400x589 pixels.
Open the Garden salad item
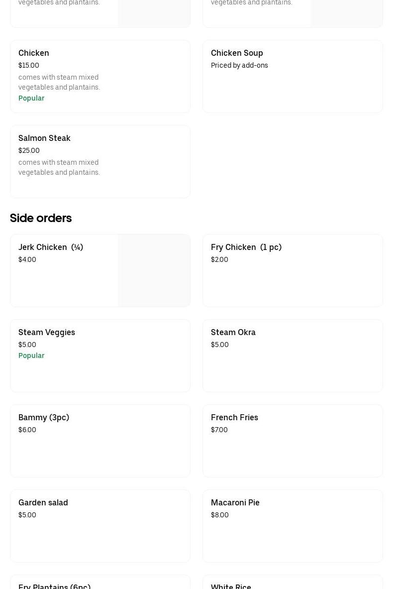(x=100, y=525)
